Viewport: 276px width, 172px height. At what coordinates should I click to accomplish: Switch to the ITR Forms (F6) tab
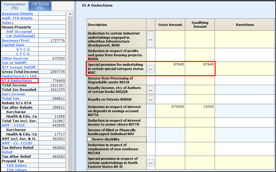point(40,6)
